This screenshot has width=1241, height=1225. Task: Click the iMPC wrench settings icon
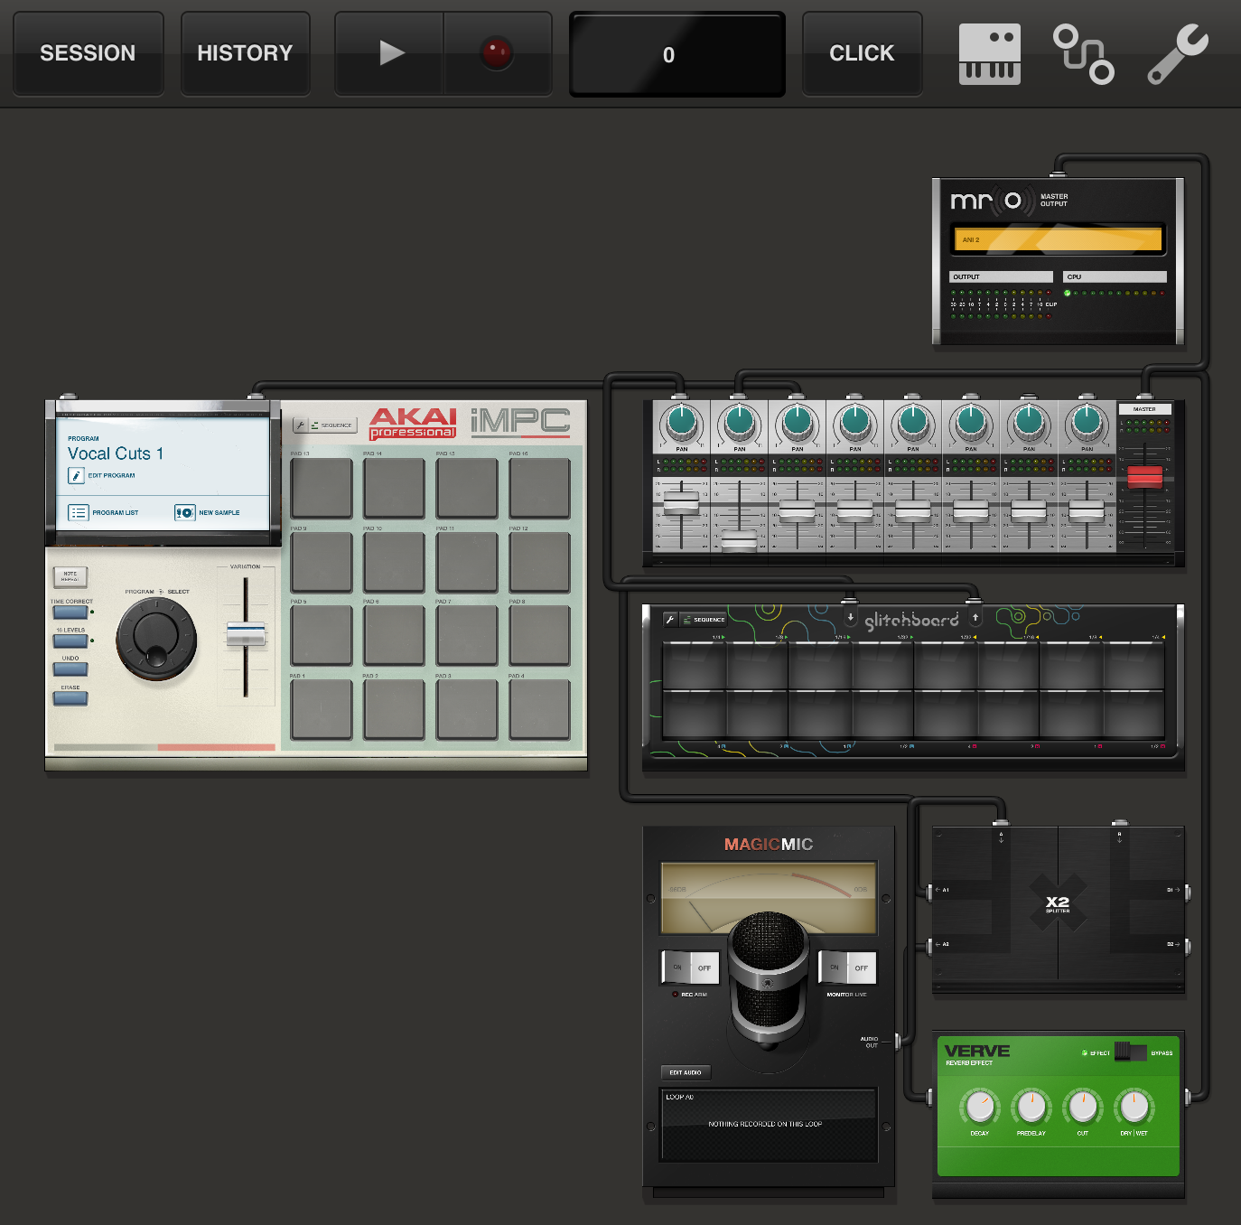tap(300, 425)
